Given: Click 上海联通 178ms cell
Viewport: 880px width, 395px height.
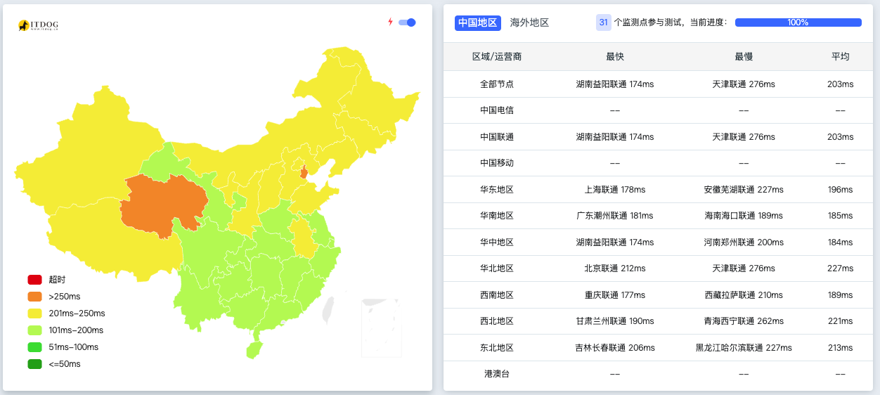Looking at the screenshot, I should click(615, 190).
